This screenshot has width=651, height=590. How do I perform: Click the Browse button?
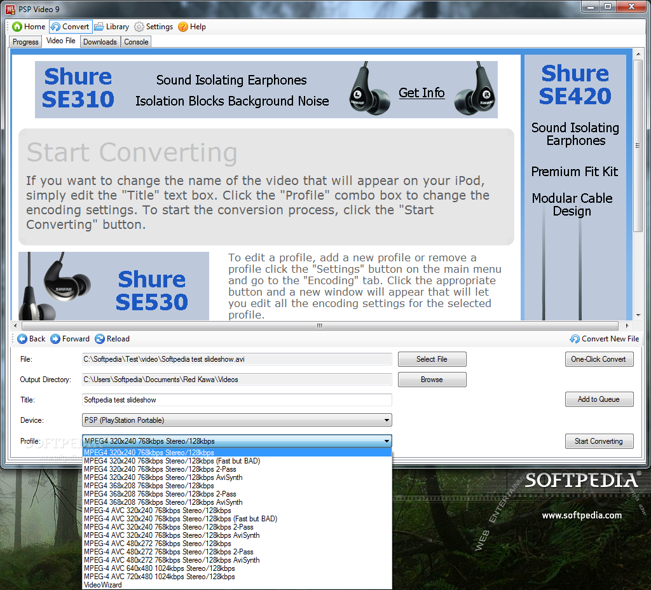[432, 380]
